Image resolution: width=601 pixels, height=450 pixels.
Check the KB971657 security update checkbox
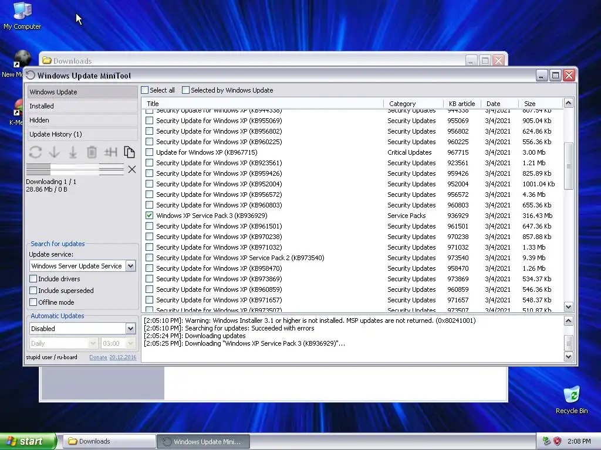[150, 299]
